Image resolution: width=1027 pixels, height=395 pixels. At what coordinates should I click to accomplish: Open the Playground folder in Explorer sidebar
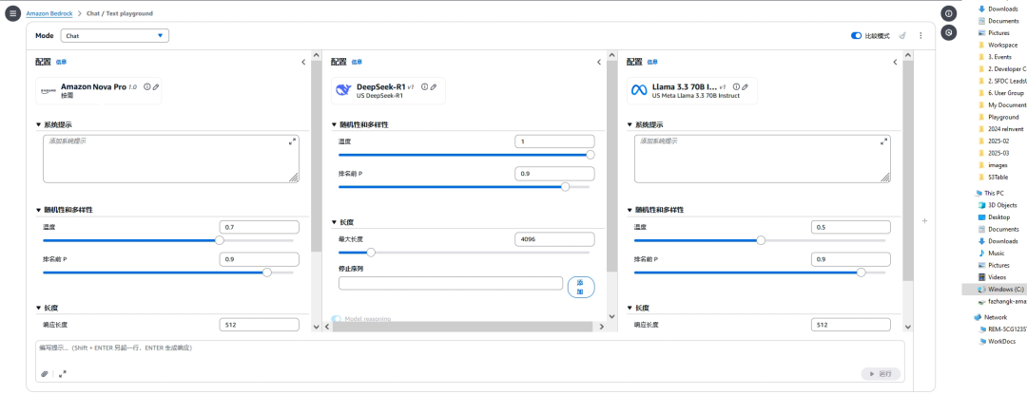[998, 117]
